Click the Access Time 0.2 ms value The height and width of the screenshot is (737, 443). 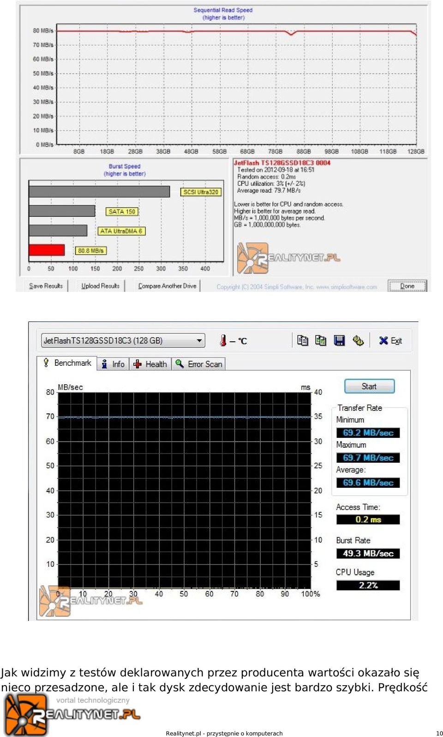click(x=368, y=520)
